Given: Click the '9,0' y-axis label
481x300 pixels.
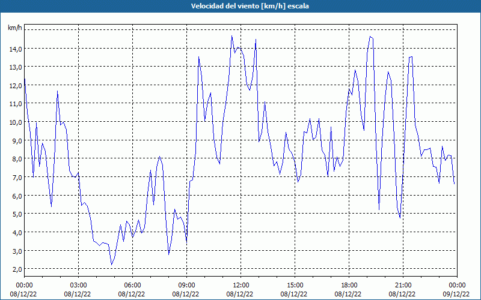Looking at the screenshot, I should [x=17, y=141].
